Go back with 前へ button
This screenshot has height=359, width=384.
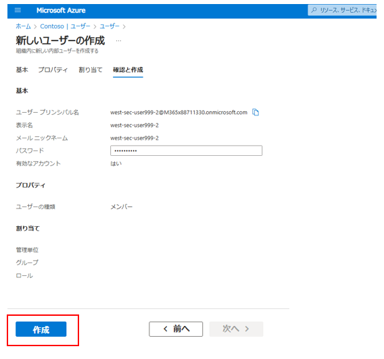click(176, 329)
